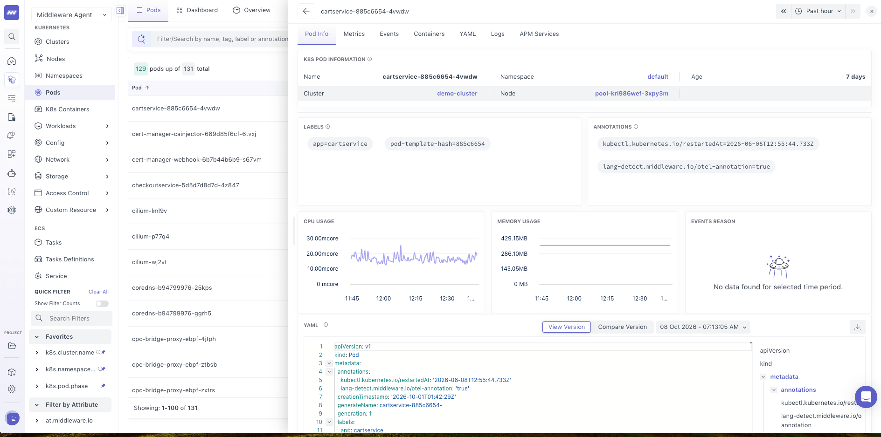Open the chat support bubble
Screen dimensions: 881x437
click(866, 397)
